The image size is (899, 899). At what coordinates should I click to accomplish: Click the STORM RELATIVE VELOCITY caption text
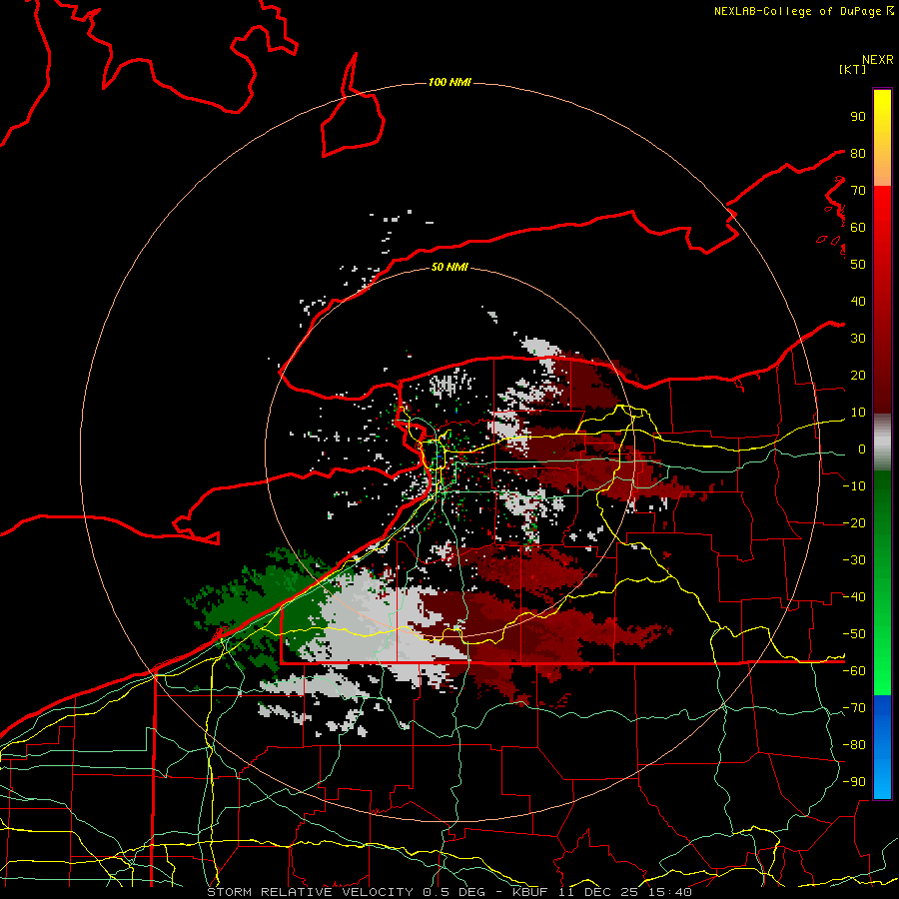[x=310, y=892]
